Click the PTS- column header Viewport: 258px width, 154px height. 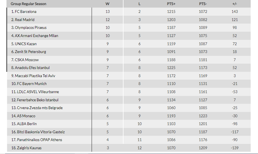click(203, 4)
